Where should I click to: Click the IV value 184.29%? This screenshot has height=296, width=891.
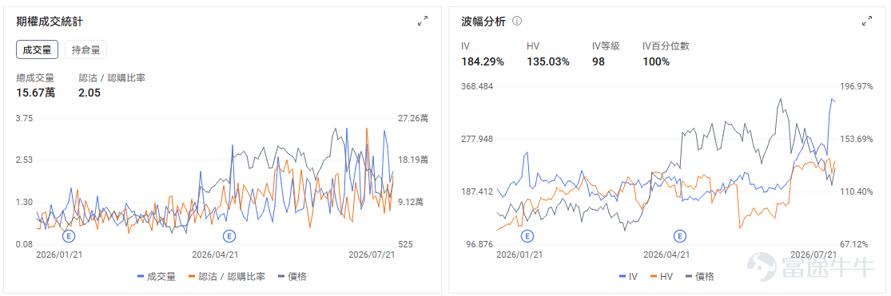(x=483, y=61)
